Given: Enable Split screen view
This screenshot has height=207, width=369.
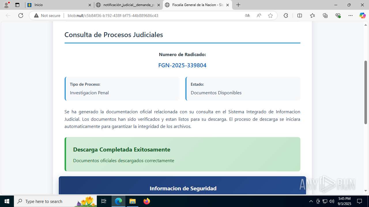Looking at the screenshot, I should point(300,16).
